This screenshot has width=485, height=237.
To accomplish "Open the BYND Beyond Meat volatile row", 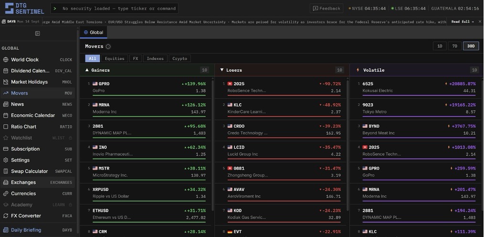I will pos(416,130).
